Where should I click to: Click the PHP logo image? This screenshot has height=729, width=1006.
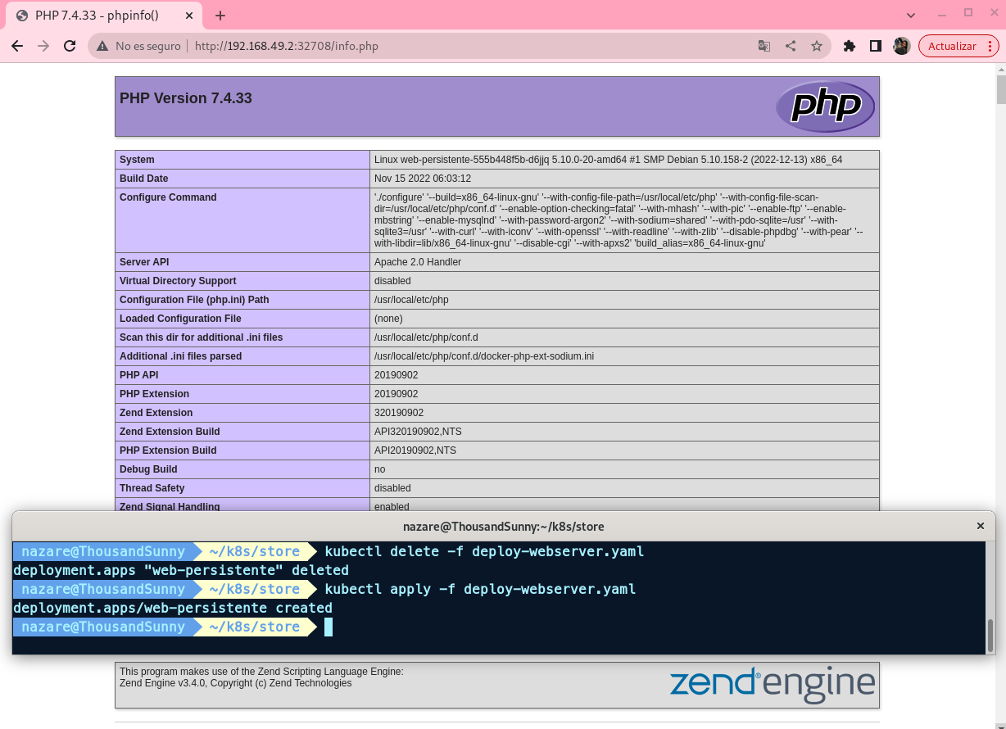(825, 106)
